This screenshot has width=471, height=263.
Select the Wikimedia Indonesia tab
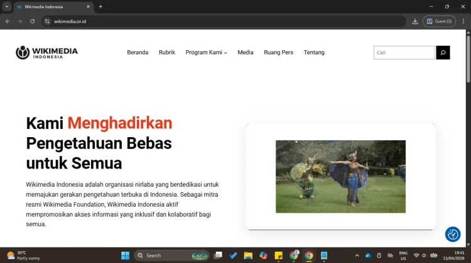53,7
